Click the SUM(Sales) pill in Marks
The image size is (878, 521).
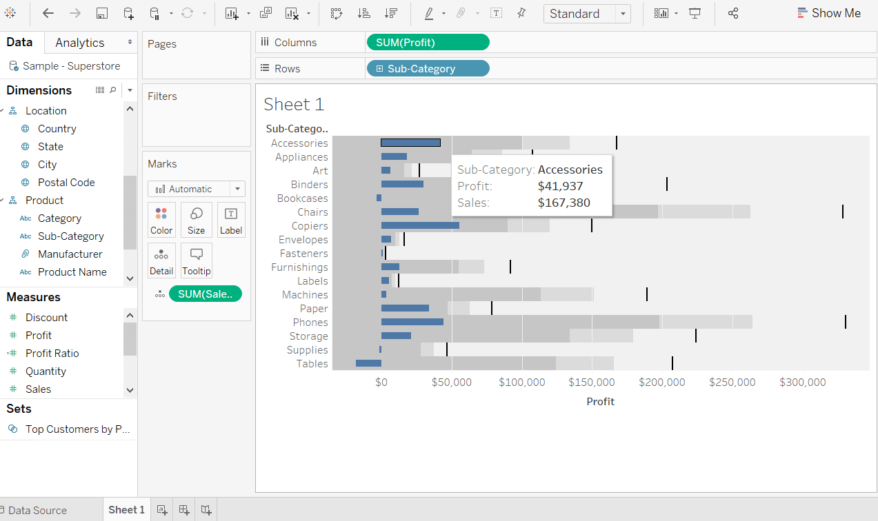tap(206, 294)
